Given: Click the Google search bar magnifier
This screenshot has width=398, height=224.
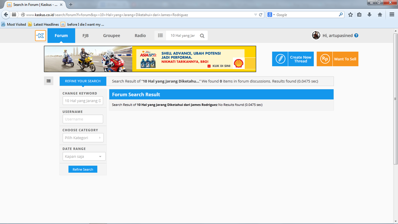Looking at the screenshot, I should [341, 15].
